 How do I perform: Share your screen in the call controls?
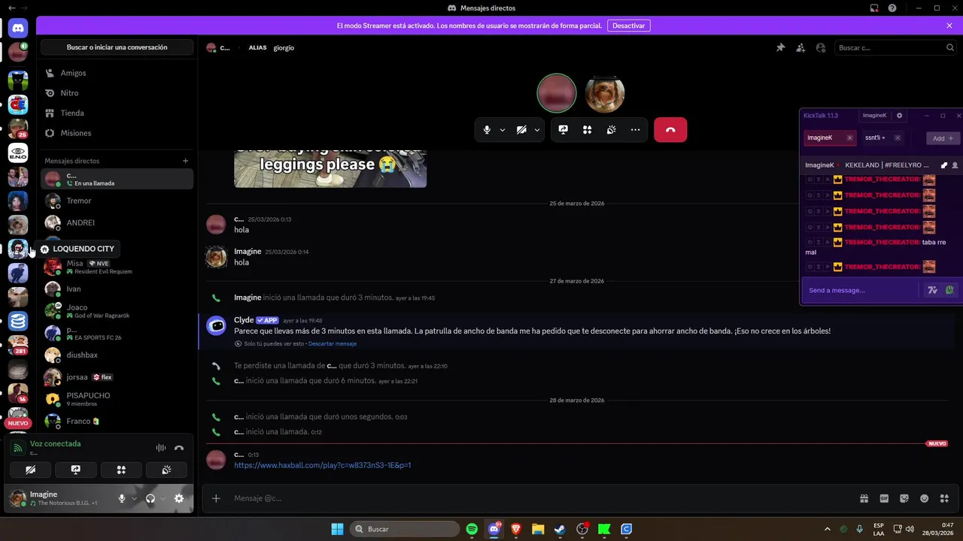(563, 130)
